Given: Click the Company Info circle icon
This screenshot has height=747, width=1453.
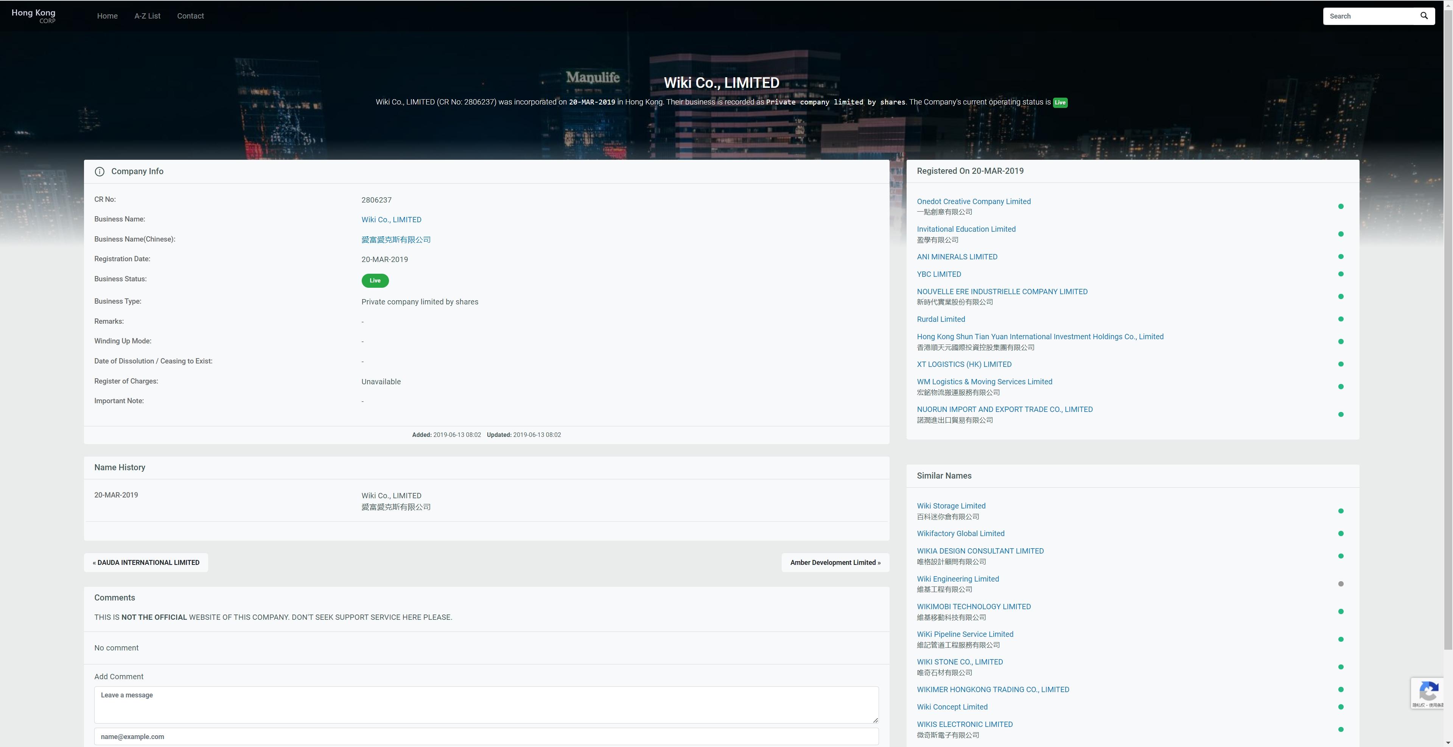Looking at the screenshot, I should click(x=99, y=172).
